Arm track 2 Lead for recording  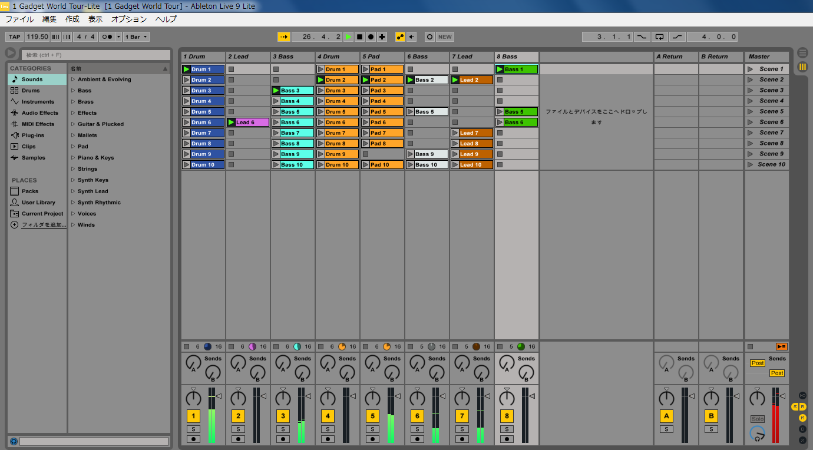click(238, 439)
